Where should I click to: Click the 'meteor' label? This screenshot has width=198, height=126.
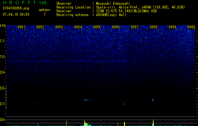(x=45, y=10)
